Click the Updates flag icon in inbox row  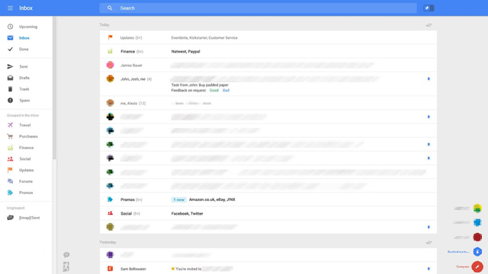pyautogui.click(x=110, y=37)
